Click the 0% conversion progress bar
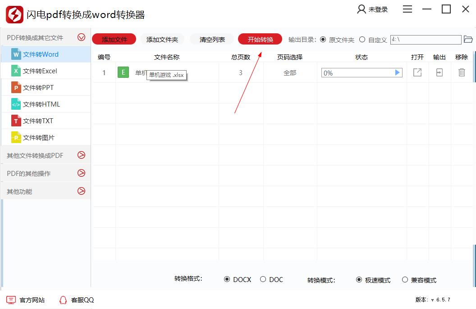The image size is (476, 309). (362, 73)
